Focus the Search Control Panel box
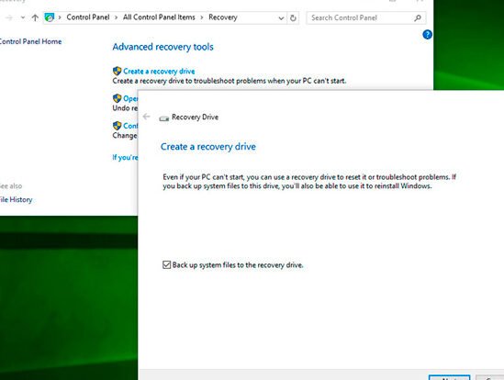Screen dimensions: 504x380 coord(366,18)
